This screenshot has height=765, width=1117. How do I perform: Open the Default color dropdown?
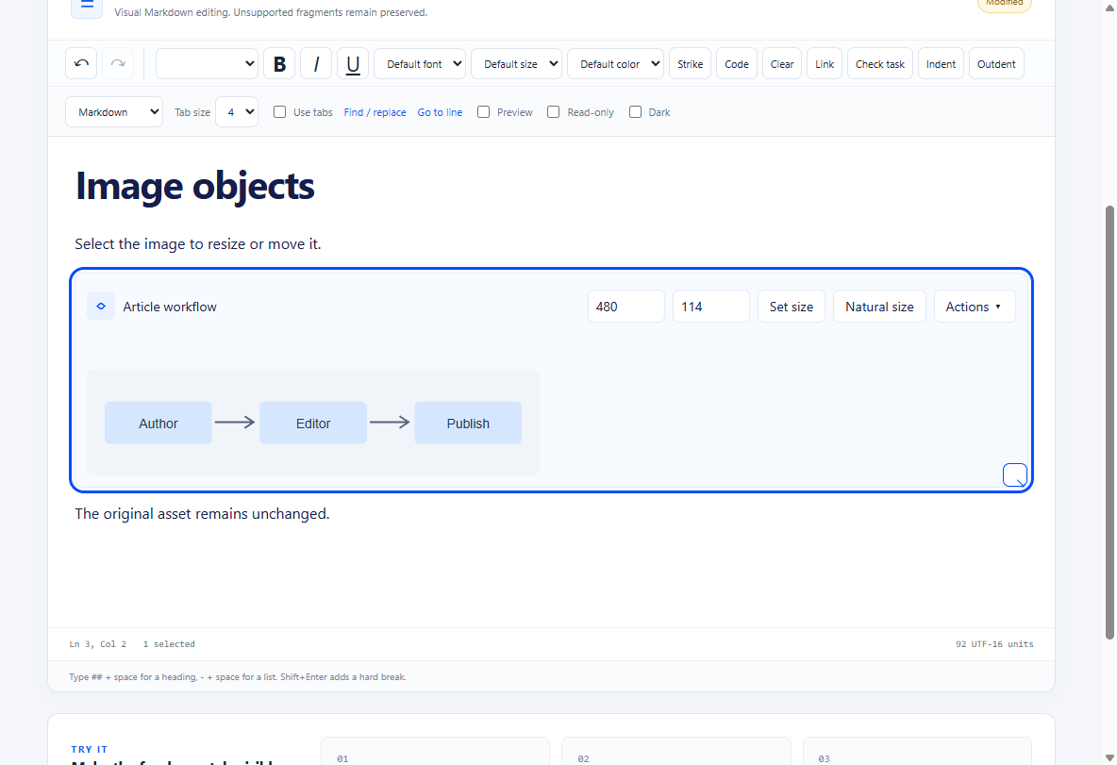[x=615, y=63]
